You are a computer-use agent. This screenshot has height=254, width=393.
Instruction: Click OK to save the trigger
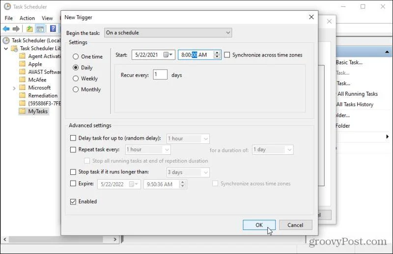coord(259,225)
